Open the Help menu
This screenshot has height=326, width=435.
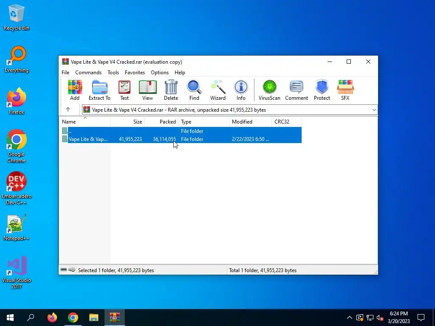coord(180,72)
